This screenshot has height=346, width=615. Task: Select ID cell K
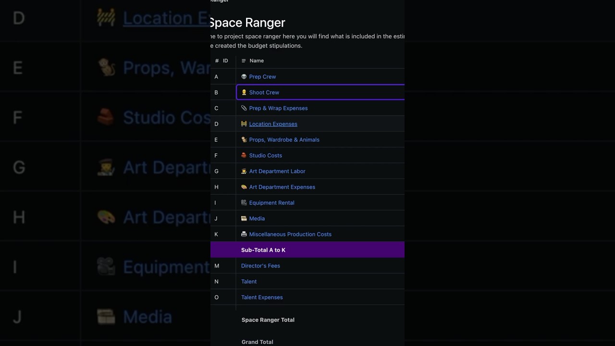[x=223, y=235]
